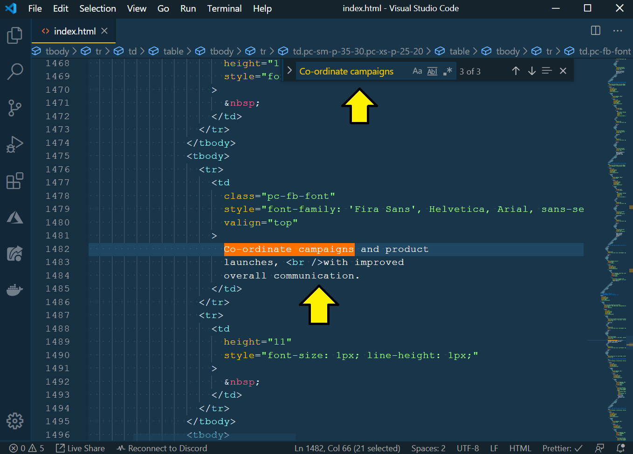Toggle Find in Selection
Screen dimensions: 633x454
[x=547, y=71]
